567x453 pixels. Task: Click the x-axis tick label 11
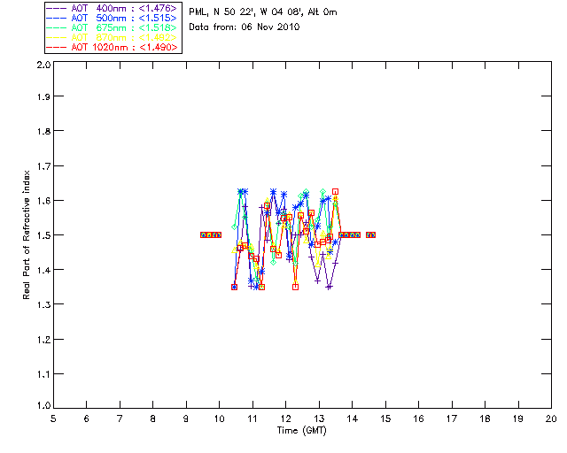pos(252,418)
